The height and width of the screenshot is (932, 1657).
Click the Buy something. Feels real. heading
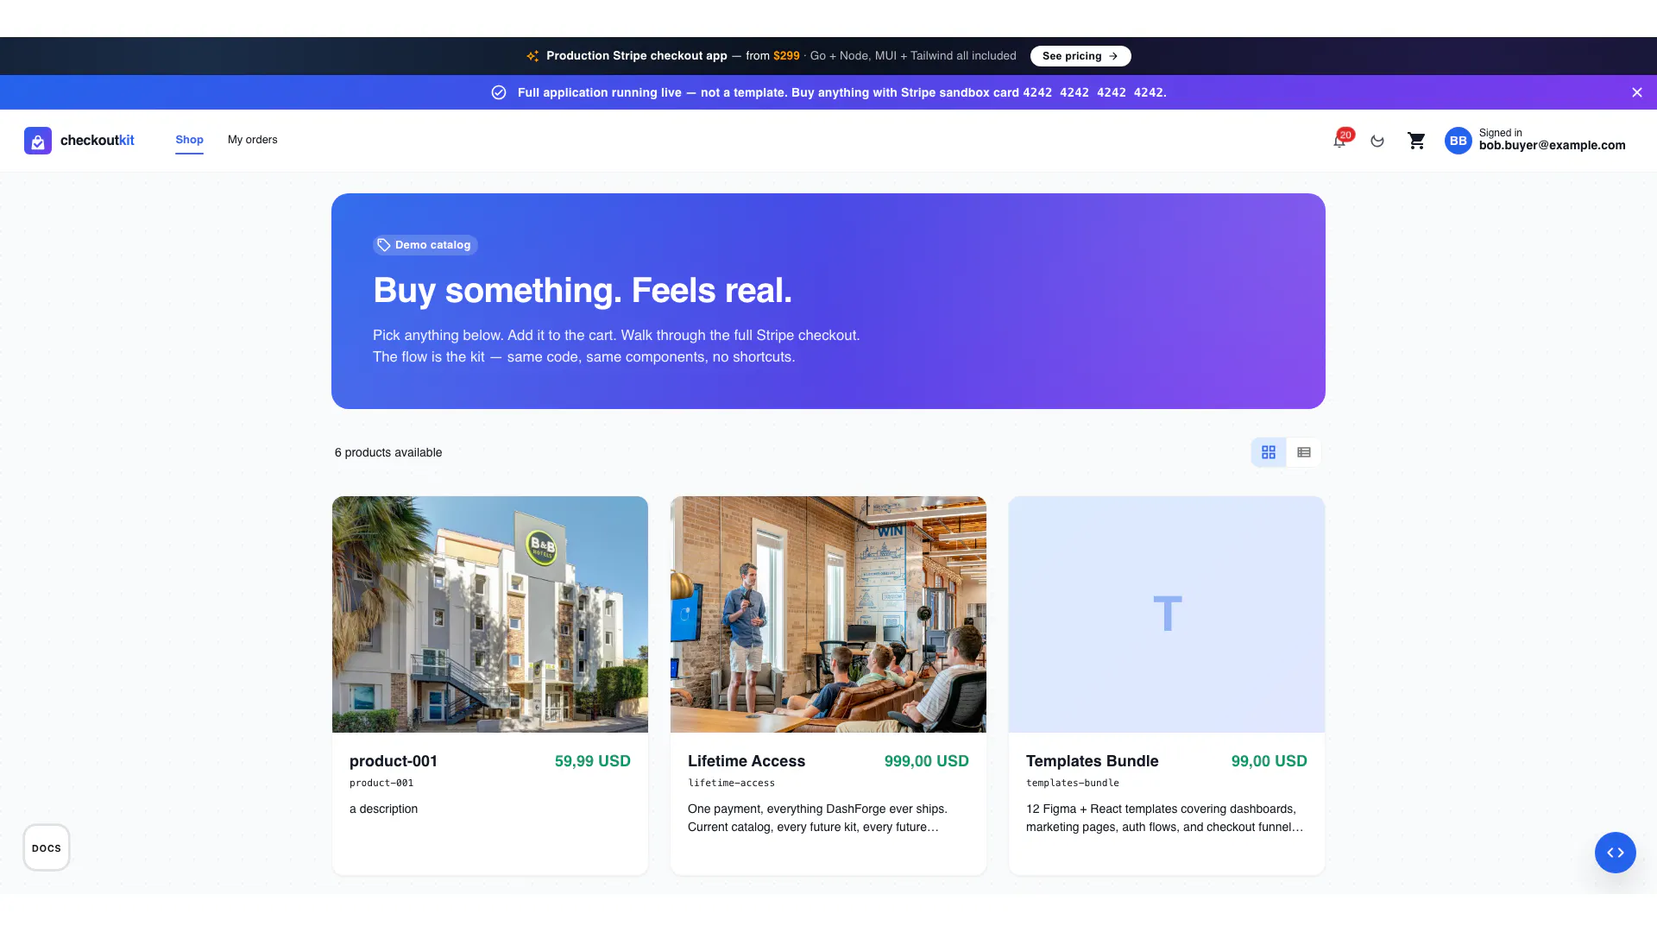(583, 291)
